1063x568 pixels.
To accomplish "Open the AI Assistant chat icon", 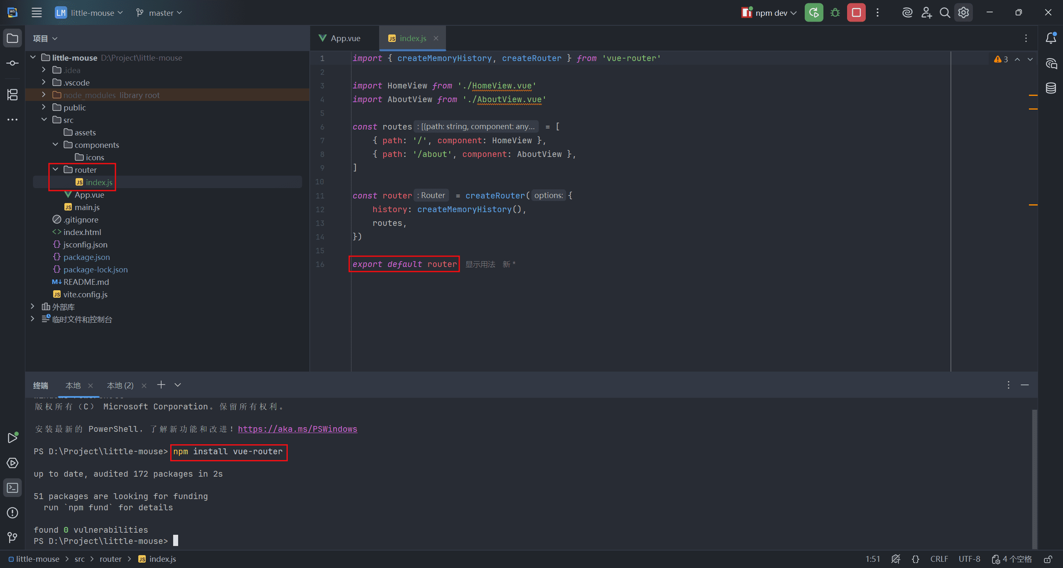I will point(1051,64).
